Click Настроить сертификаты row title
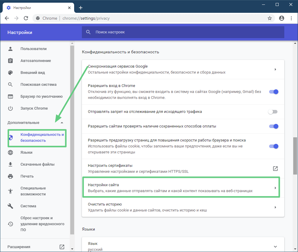 point(110,166)
